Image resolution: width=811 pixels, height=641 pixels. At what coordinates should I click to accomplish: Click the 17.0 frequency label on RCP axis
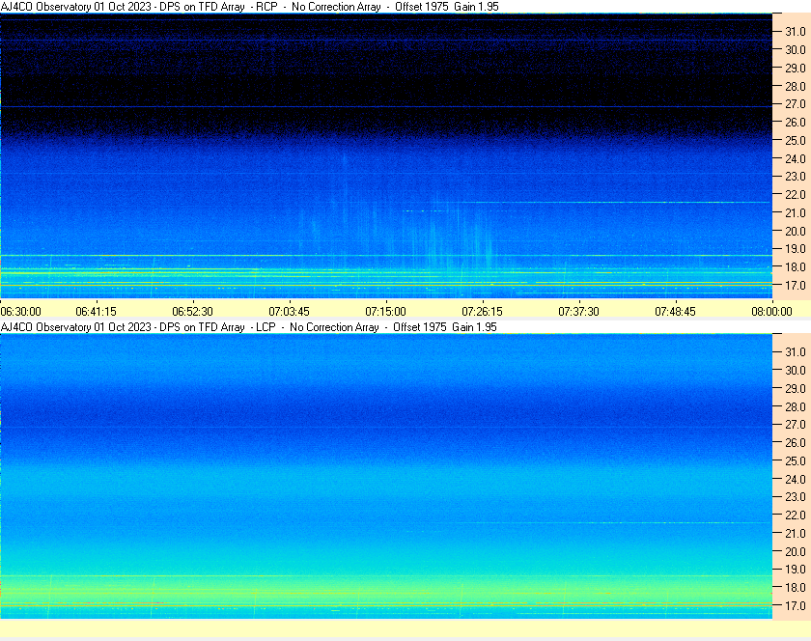pos(796,285)
